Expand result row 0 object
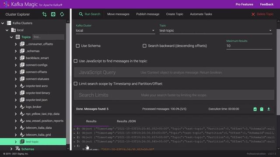 pyautogui.click(x=74, y=129)
